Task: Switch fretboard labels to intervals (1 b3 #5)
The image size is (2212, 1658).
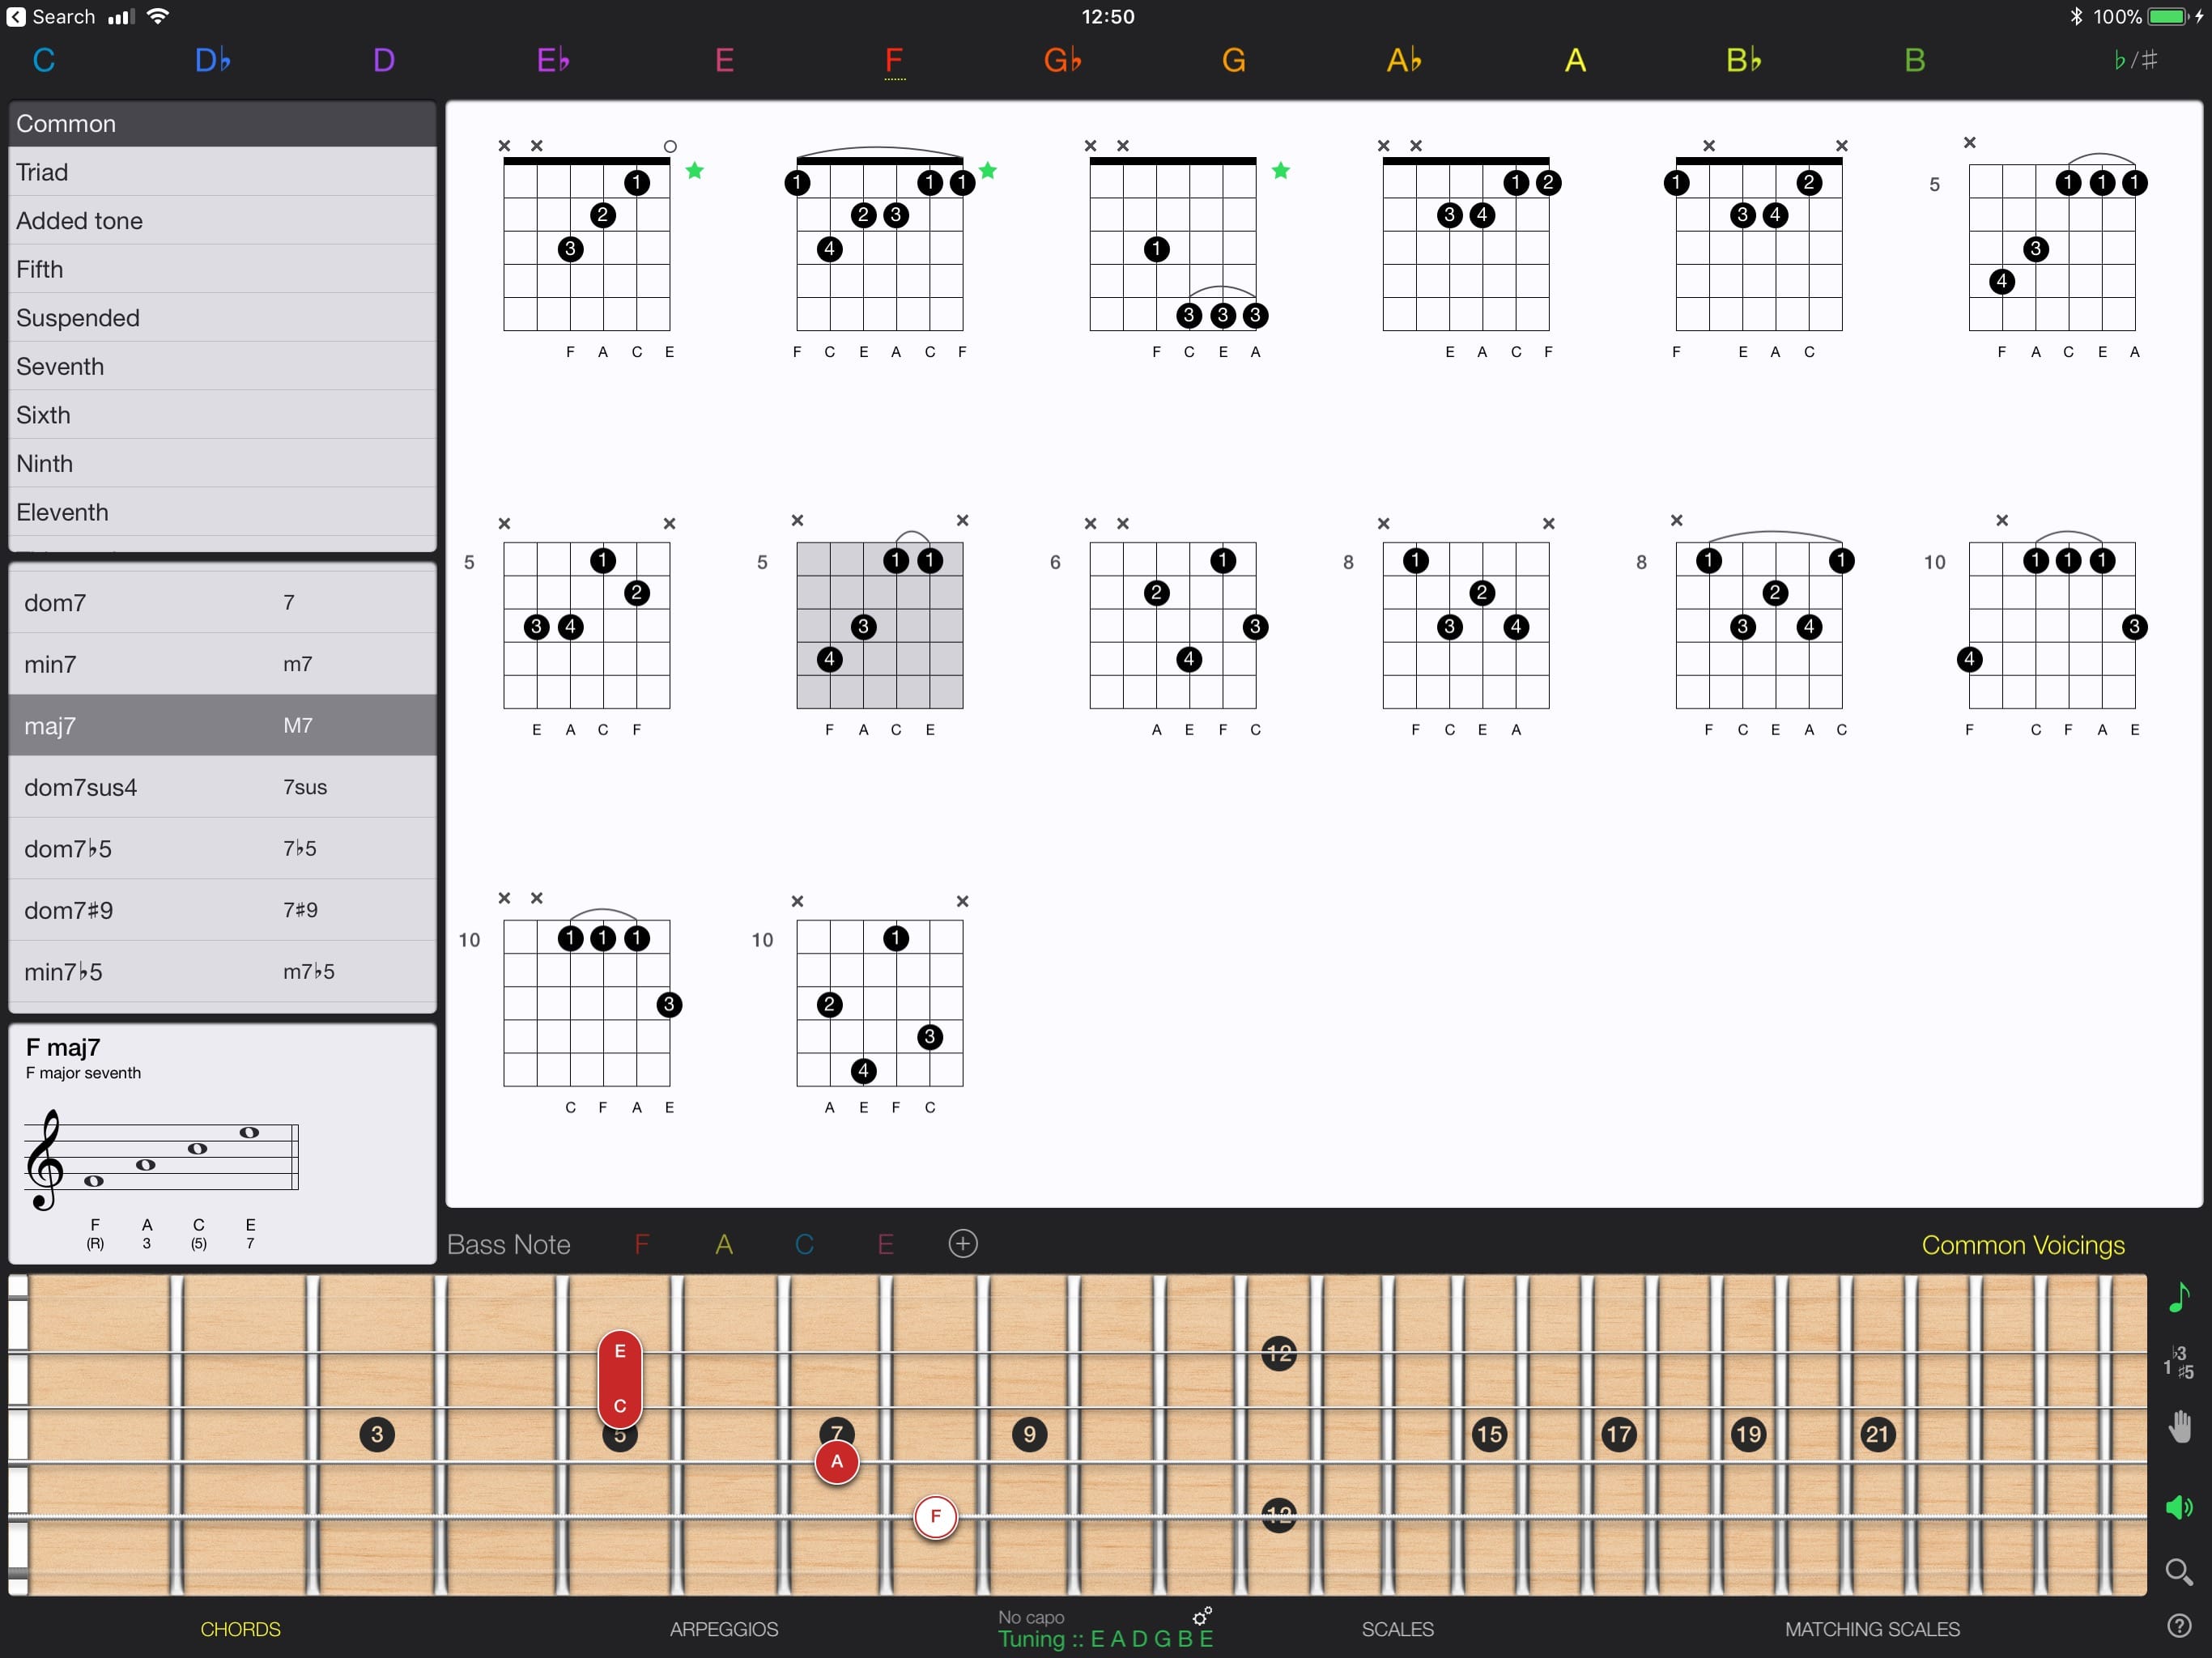Action: [2180, 1362]
